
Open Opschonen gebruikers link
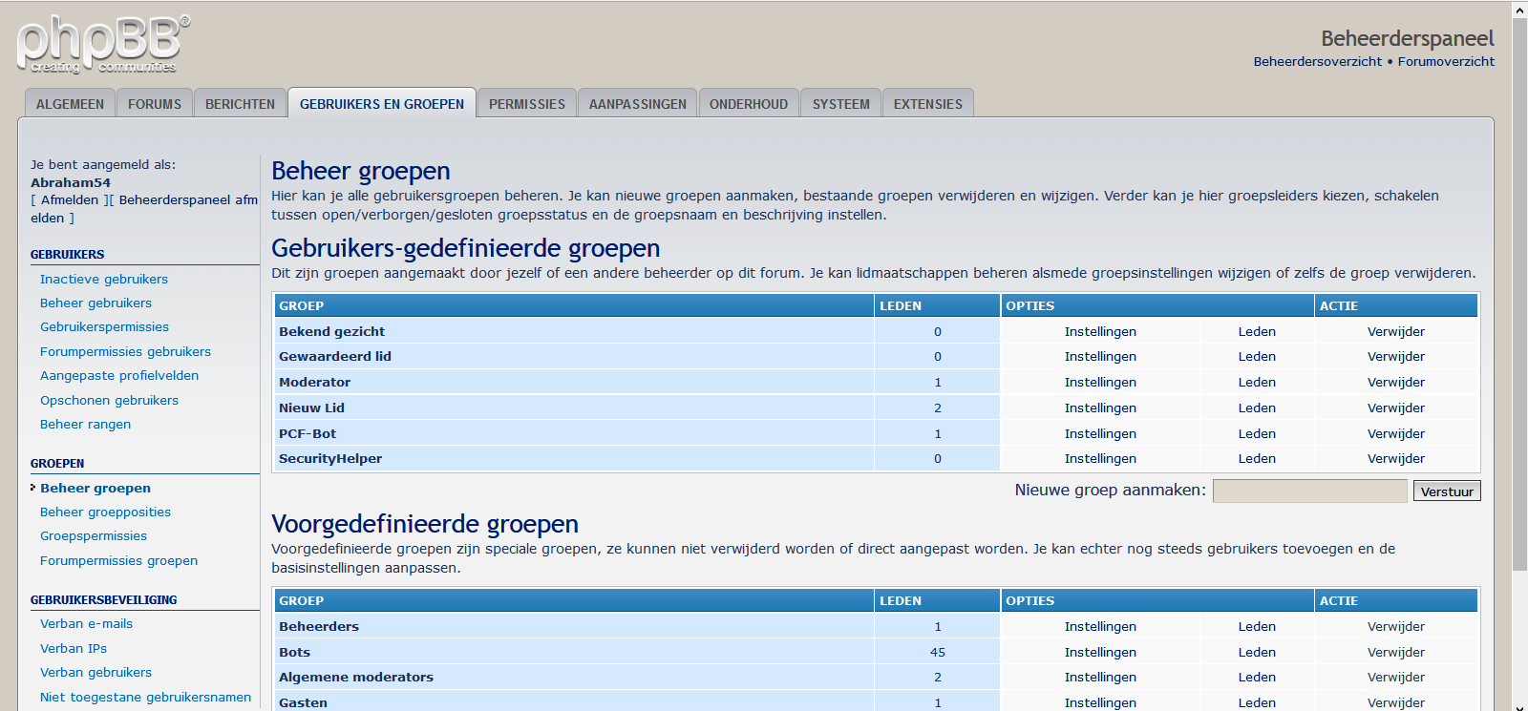[x=109, y=400]
